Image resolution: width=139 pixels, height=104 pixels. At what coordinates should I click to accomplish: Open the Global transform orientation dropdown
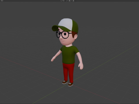(63, 1)
